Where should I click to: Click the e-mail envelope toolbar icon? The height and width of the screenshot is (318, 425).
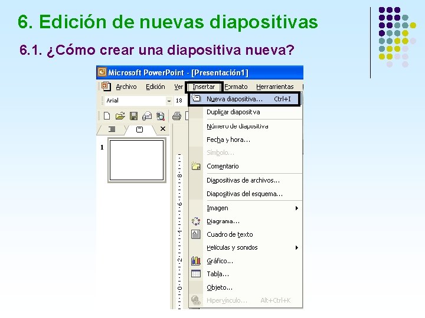[147, 116]
